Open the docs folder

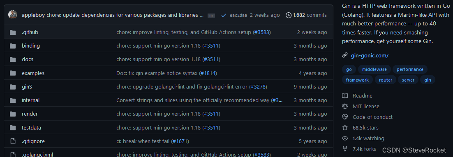28,59
